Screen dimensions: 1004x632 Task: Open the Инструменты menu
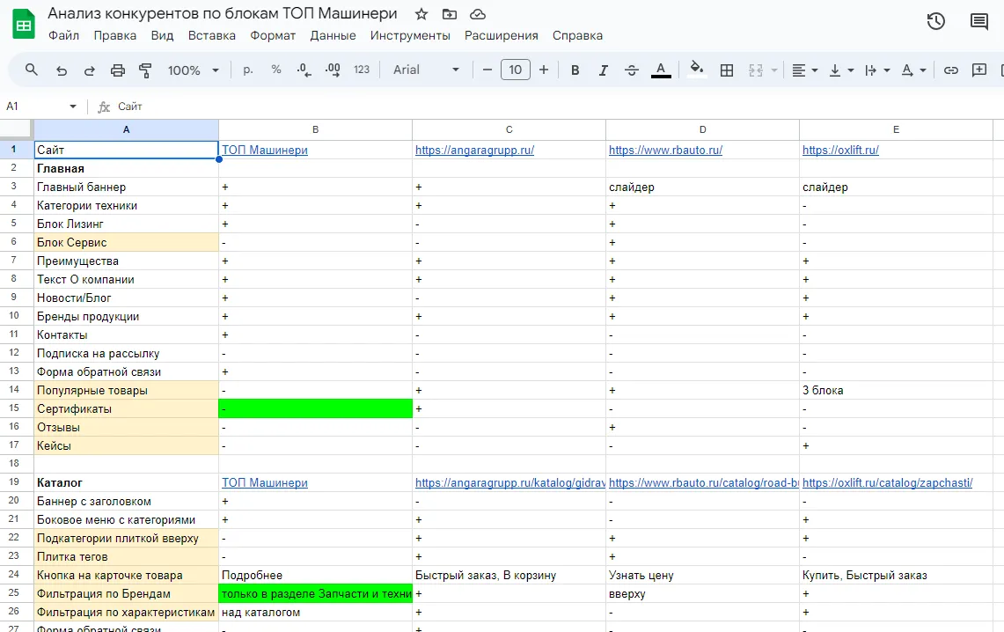[410, 35]
